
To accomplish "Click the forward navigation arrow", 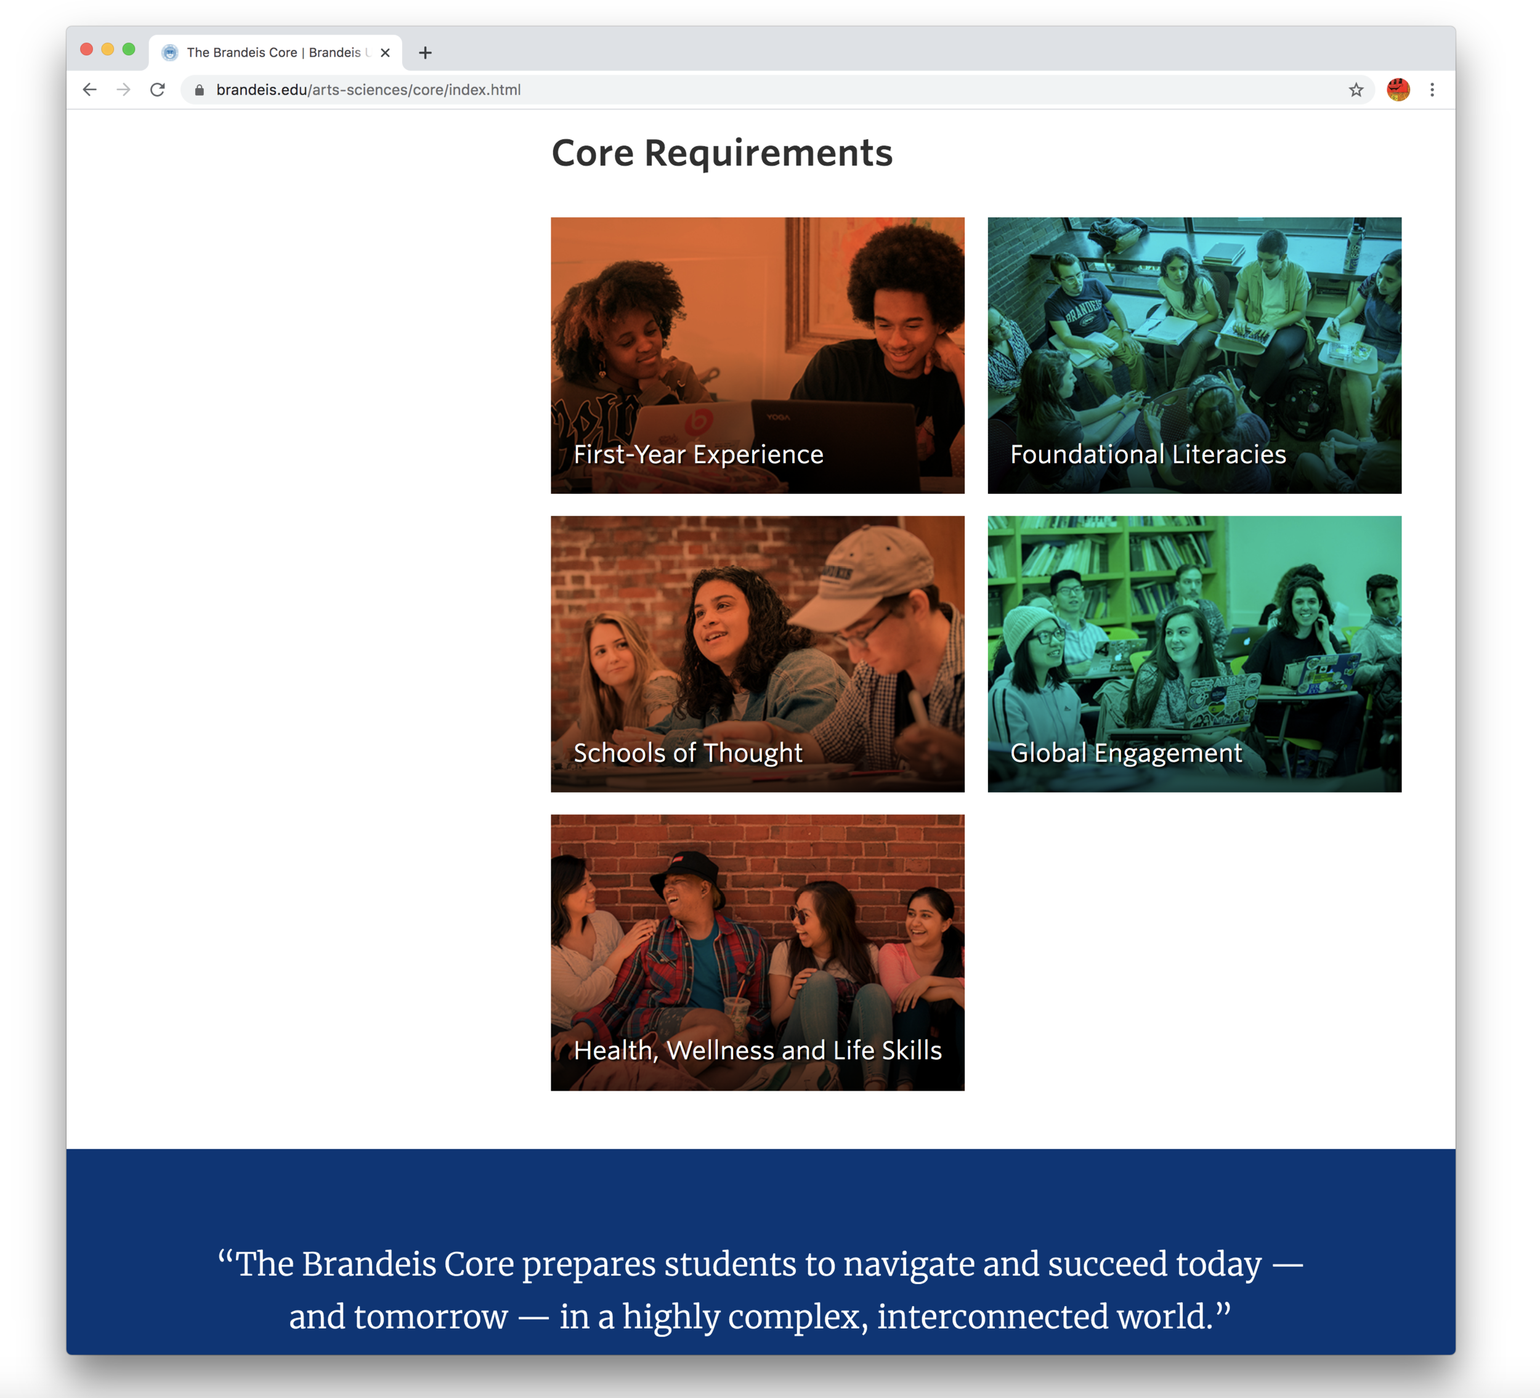I will [124, 90].
